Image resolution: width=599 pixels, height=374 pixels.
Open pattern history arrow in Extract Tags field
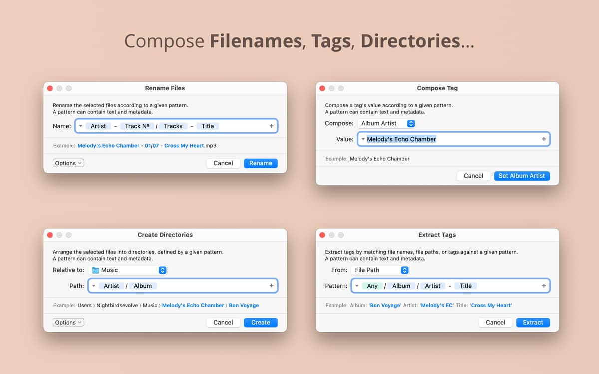pyautogui.click(x=357, y=286)
